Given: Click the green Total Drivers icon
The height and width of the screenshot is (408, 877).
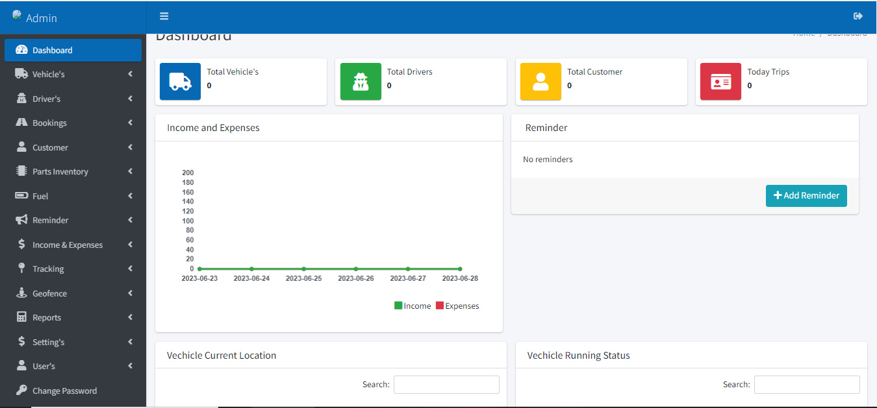Looking at the screenshot, I should 361,81.
